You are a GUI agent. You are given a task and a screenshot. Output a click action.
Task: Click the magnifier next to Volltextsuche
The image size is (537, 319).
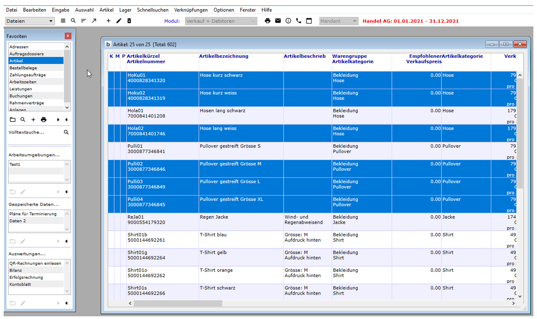pos(66,132)
